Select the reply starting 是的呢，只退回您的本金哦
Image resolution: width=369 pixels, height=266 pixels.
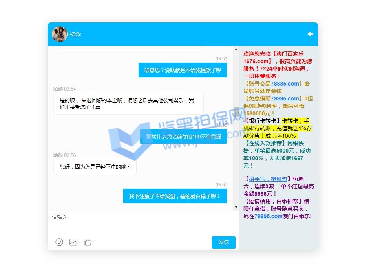[x=128, y=104]
